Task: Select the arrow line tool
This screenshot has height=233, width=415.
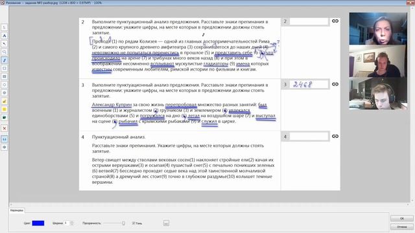Action: click(5, 44)
